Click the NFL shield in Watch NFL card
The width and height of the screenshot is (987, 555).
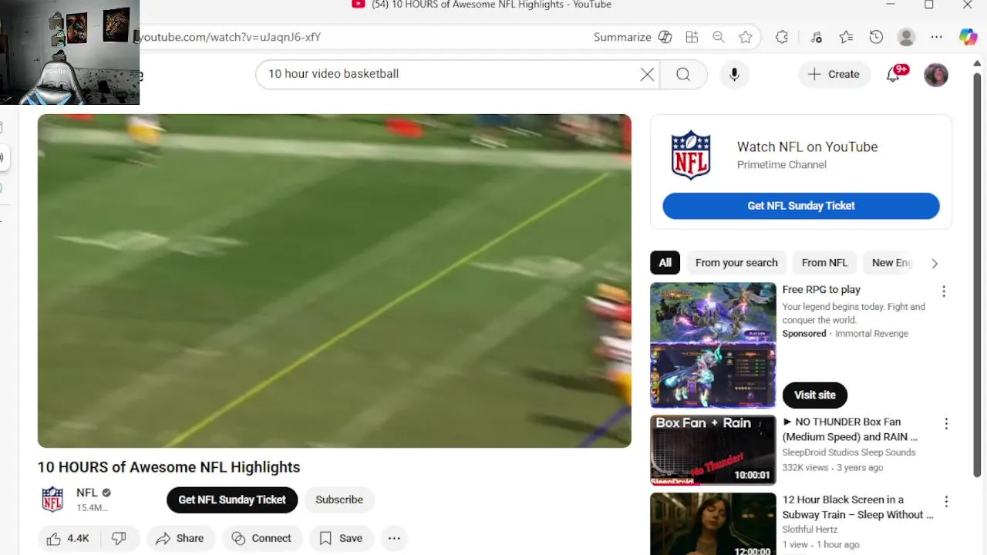[691, 155]
